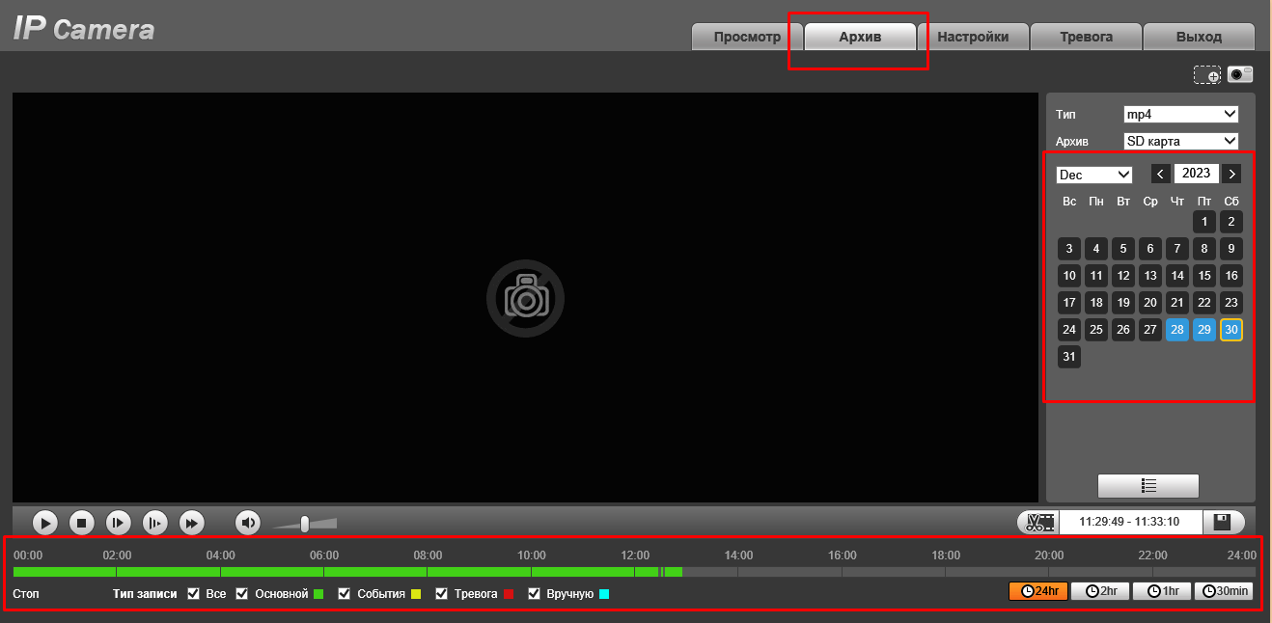Set timeline scale to 1hr

[1162, 591]
